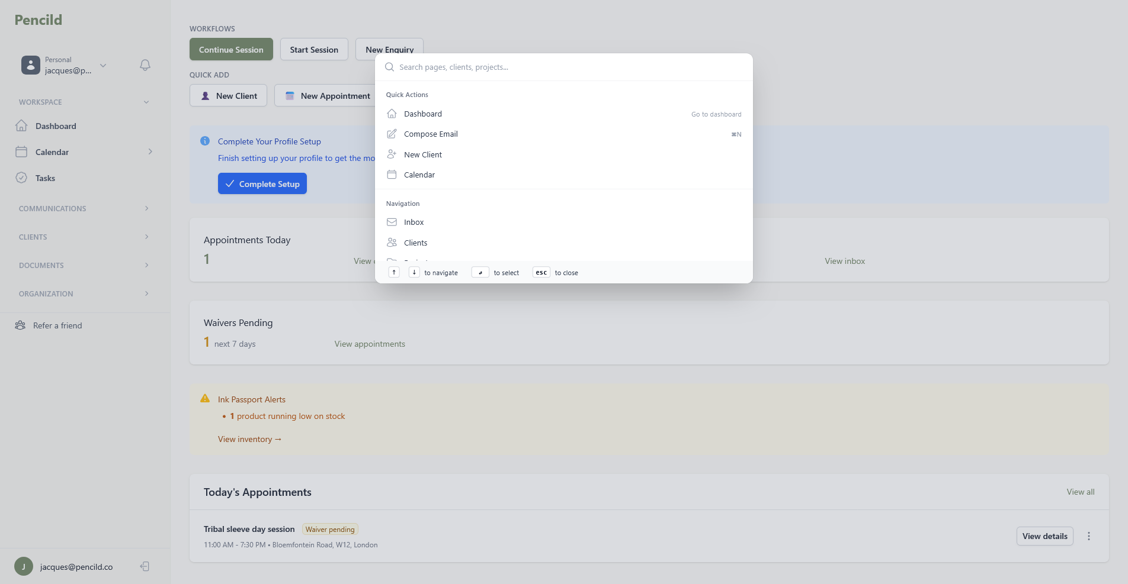This screenshot has width=1128, height=584.
Task: Click the View details button for the appointment
Action: 1044,536
